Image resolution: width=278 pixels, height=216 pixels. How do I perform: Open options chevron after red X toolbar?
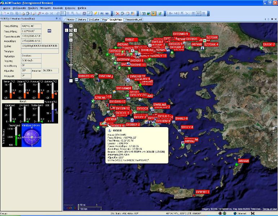click(138, 13)
